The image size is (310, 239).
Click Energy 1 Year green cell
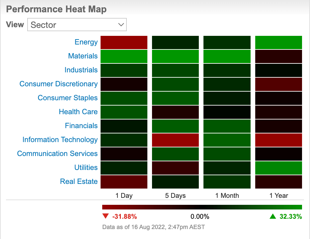[278, 42]
